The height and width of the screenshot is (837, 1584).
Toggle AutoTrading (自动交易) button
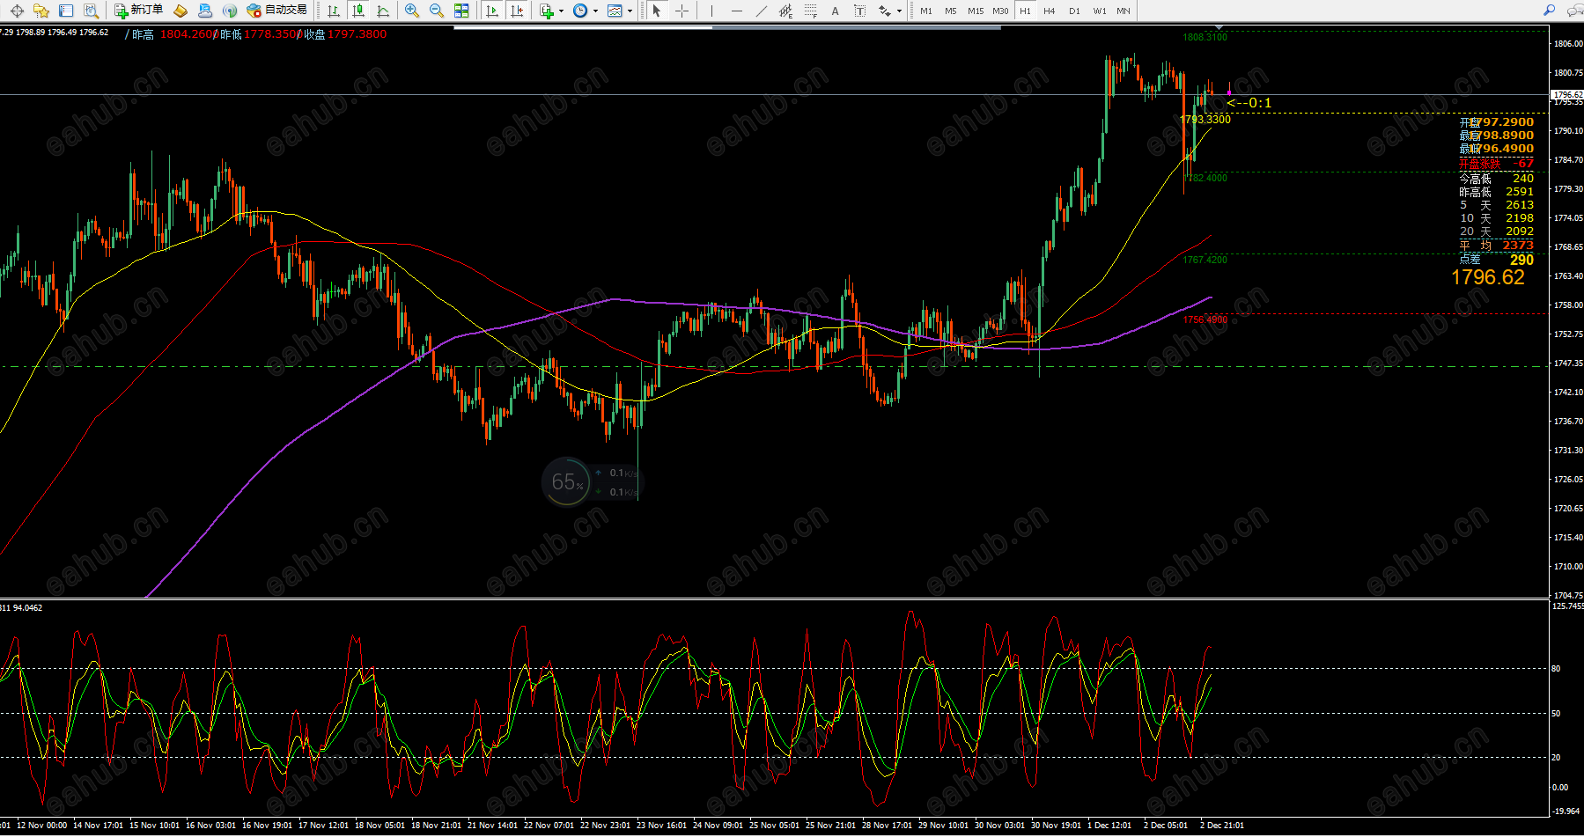tap(276, 11)
